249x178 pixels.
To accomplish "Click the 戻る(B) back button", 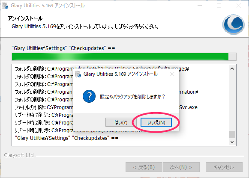I will [144, 167].
